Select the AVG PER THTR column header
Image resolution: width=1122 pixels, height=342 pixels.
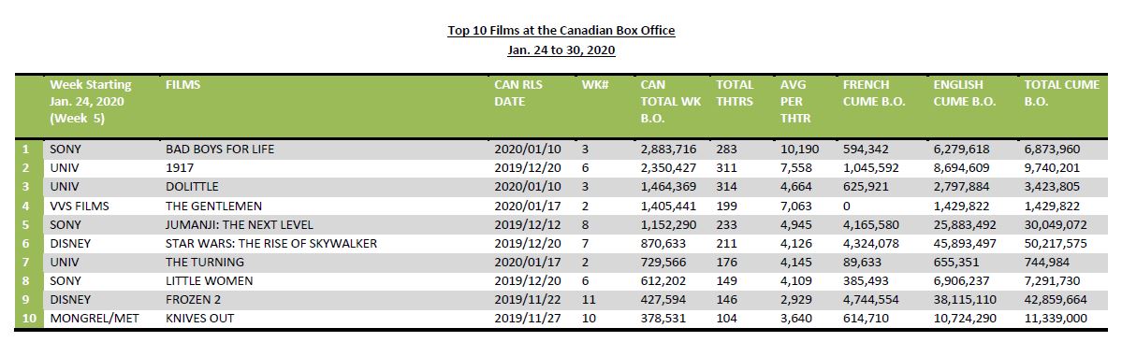coord(795,102)
